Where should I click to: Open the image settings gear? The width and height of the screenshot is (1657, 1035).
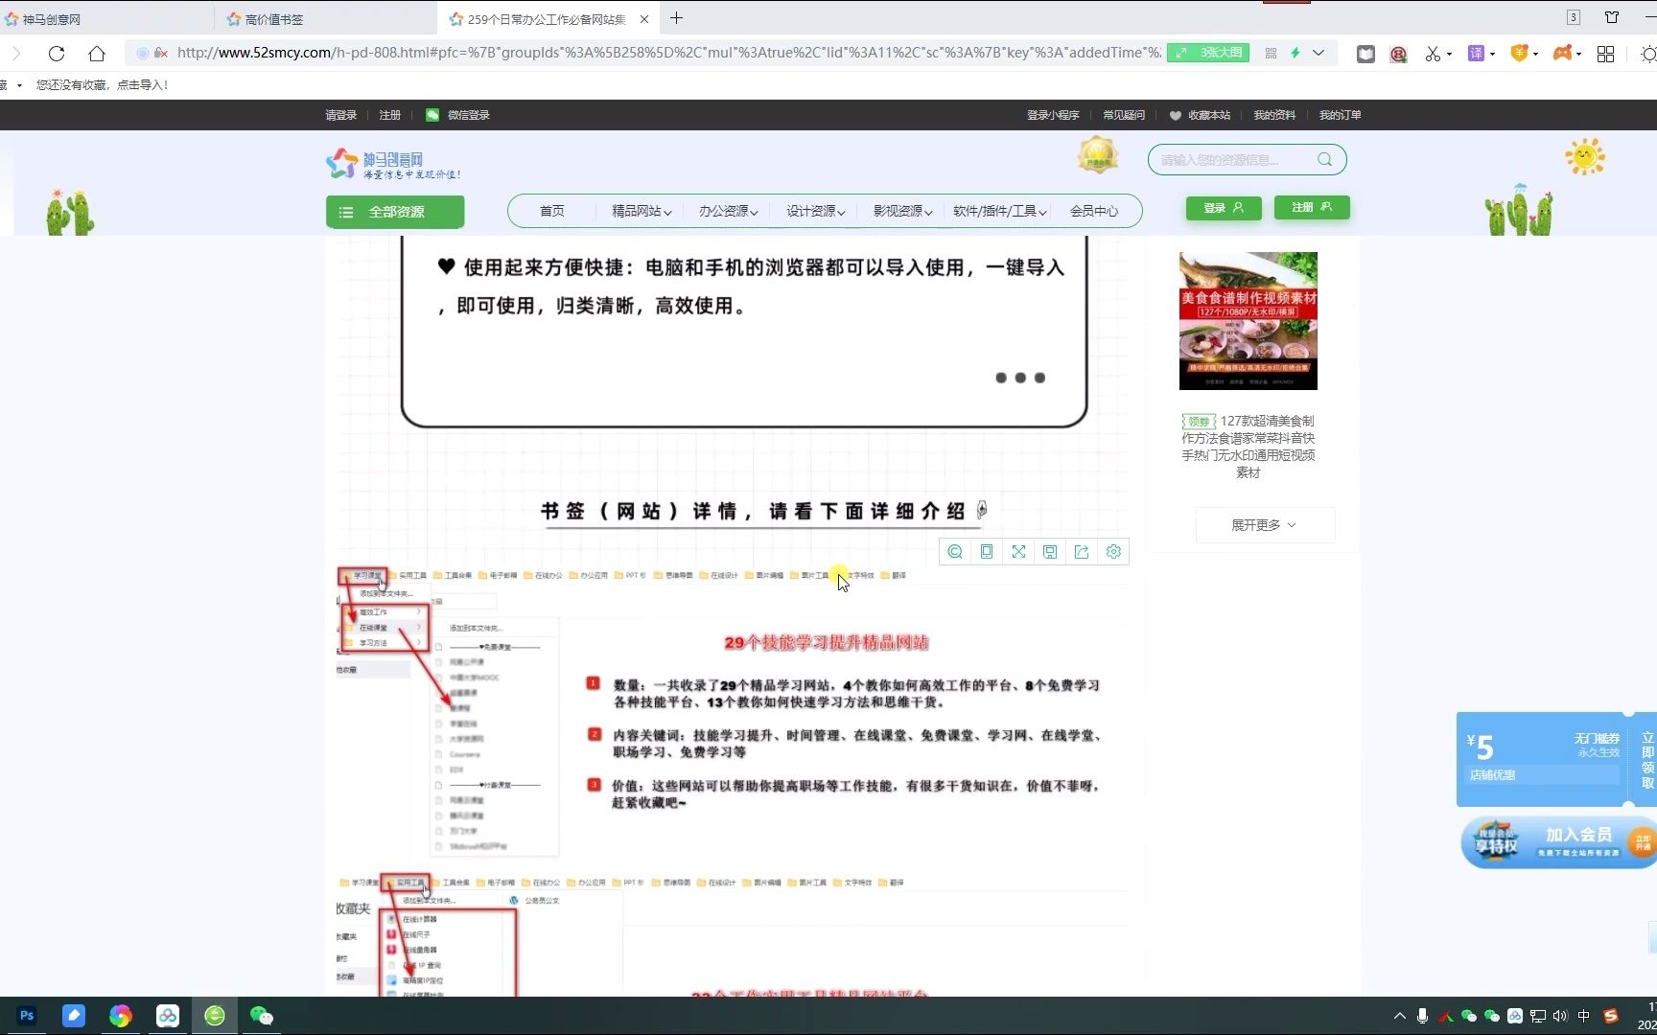(1113, 551)
